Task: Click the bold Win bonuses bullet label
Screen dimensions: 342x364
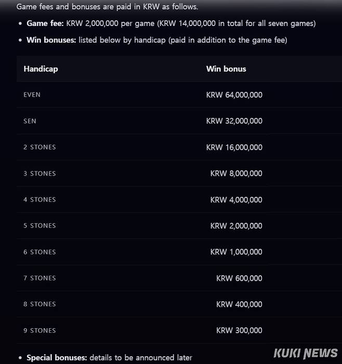Action: point(51,40)
